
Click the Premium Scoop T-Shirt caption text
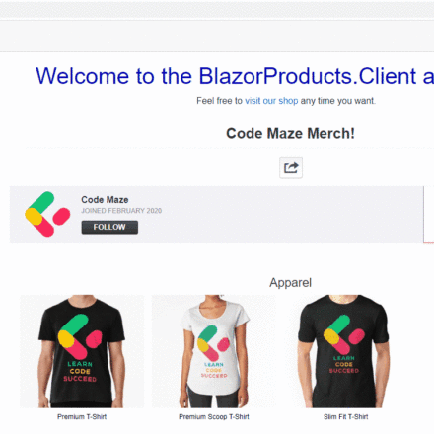click(x=214, y=417)
